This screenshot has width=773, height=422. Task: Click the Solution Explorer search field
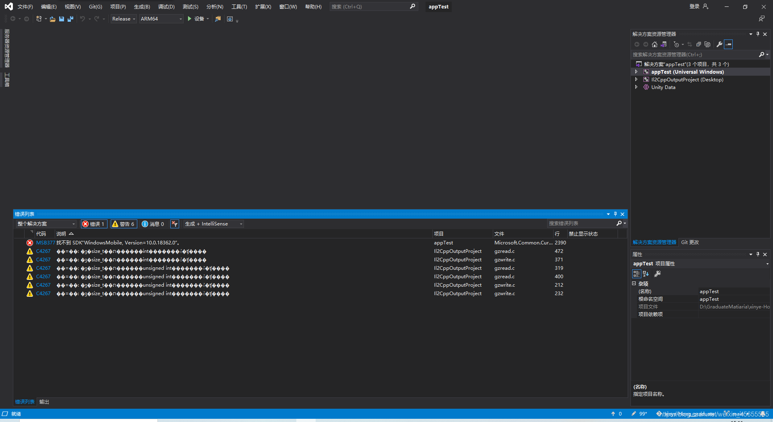click(694, 54)
